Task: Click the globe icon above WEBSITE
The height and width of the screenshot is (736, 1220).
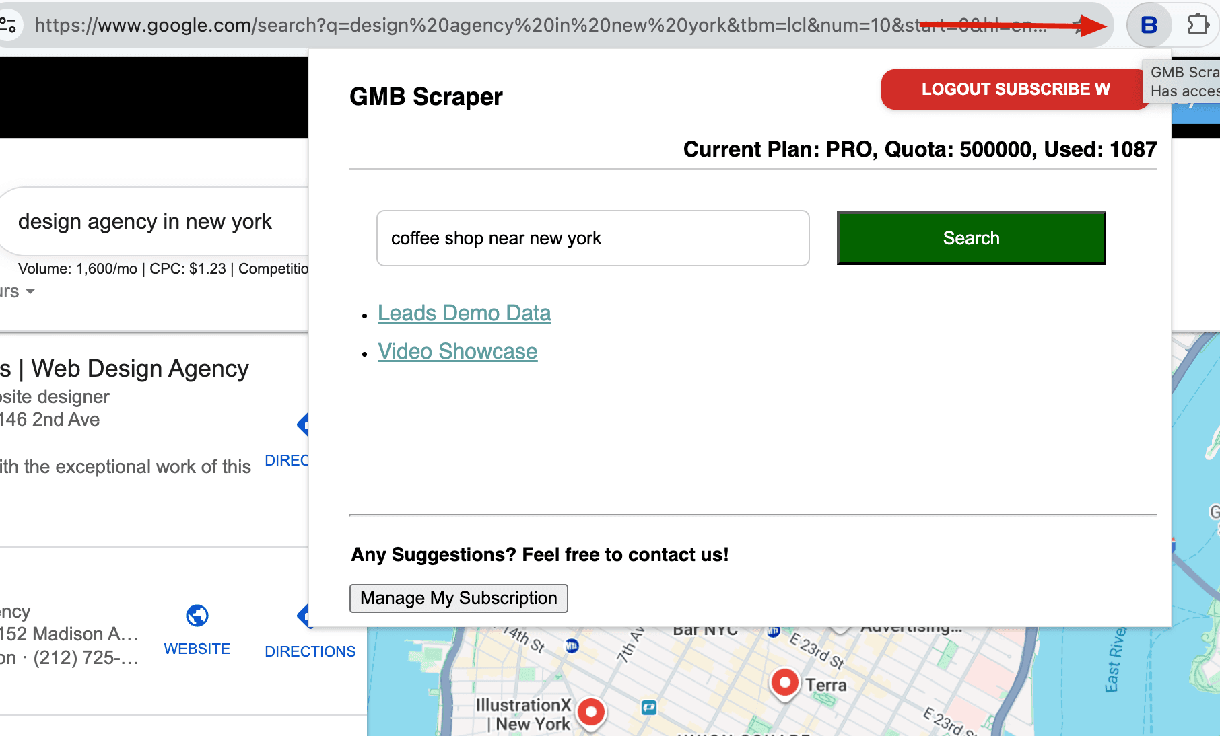Action: [x=197, y=617]
